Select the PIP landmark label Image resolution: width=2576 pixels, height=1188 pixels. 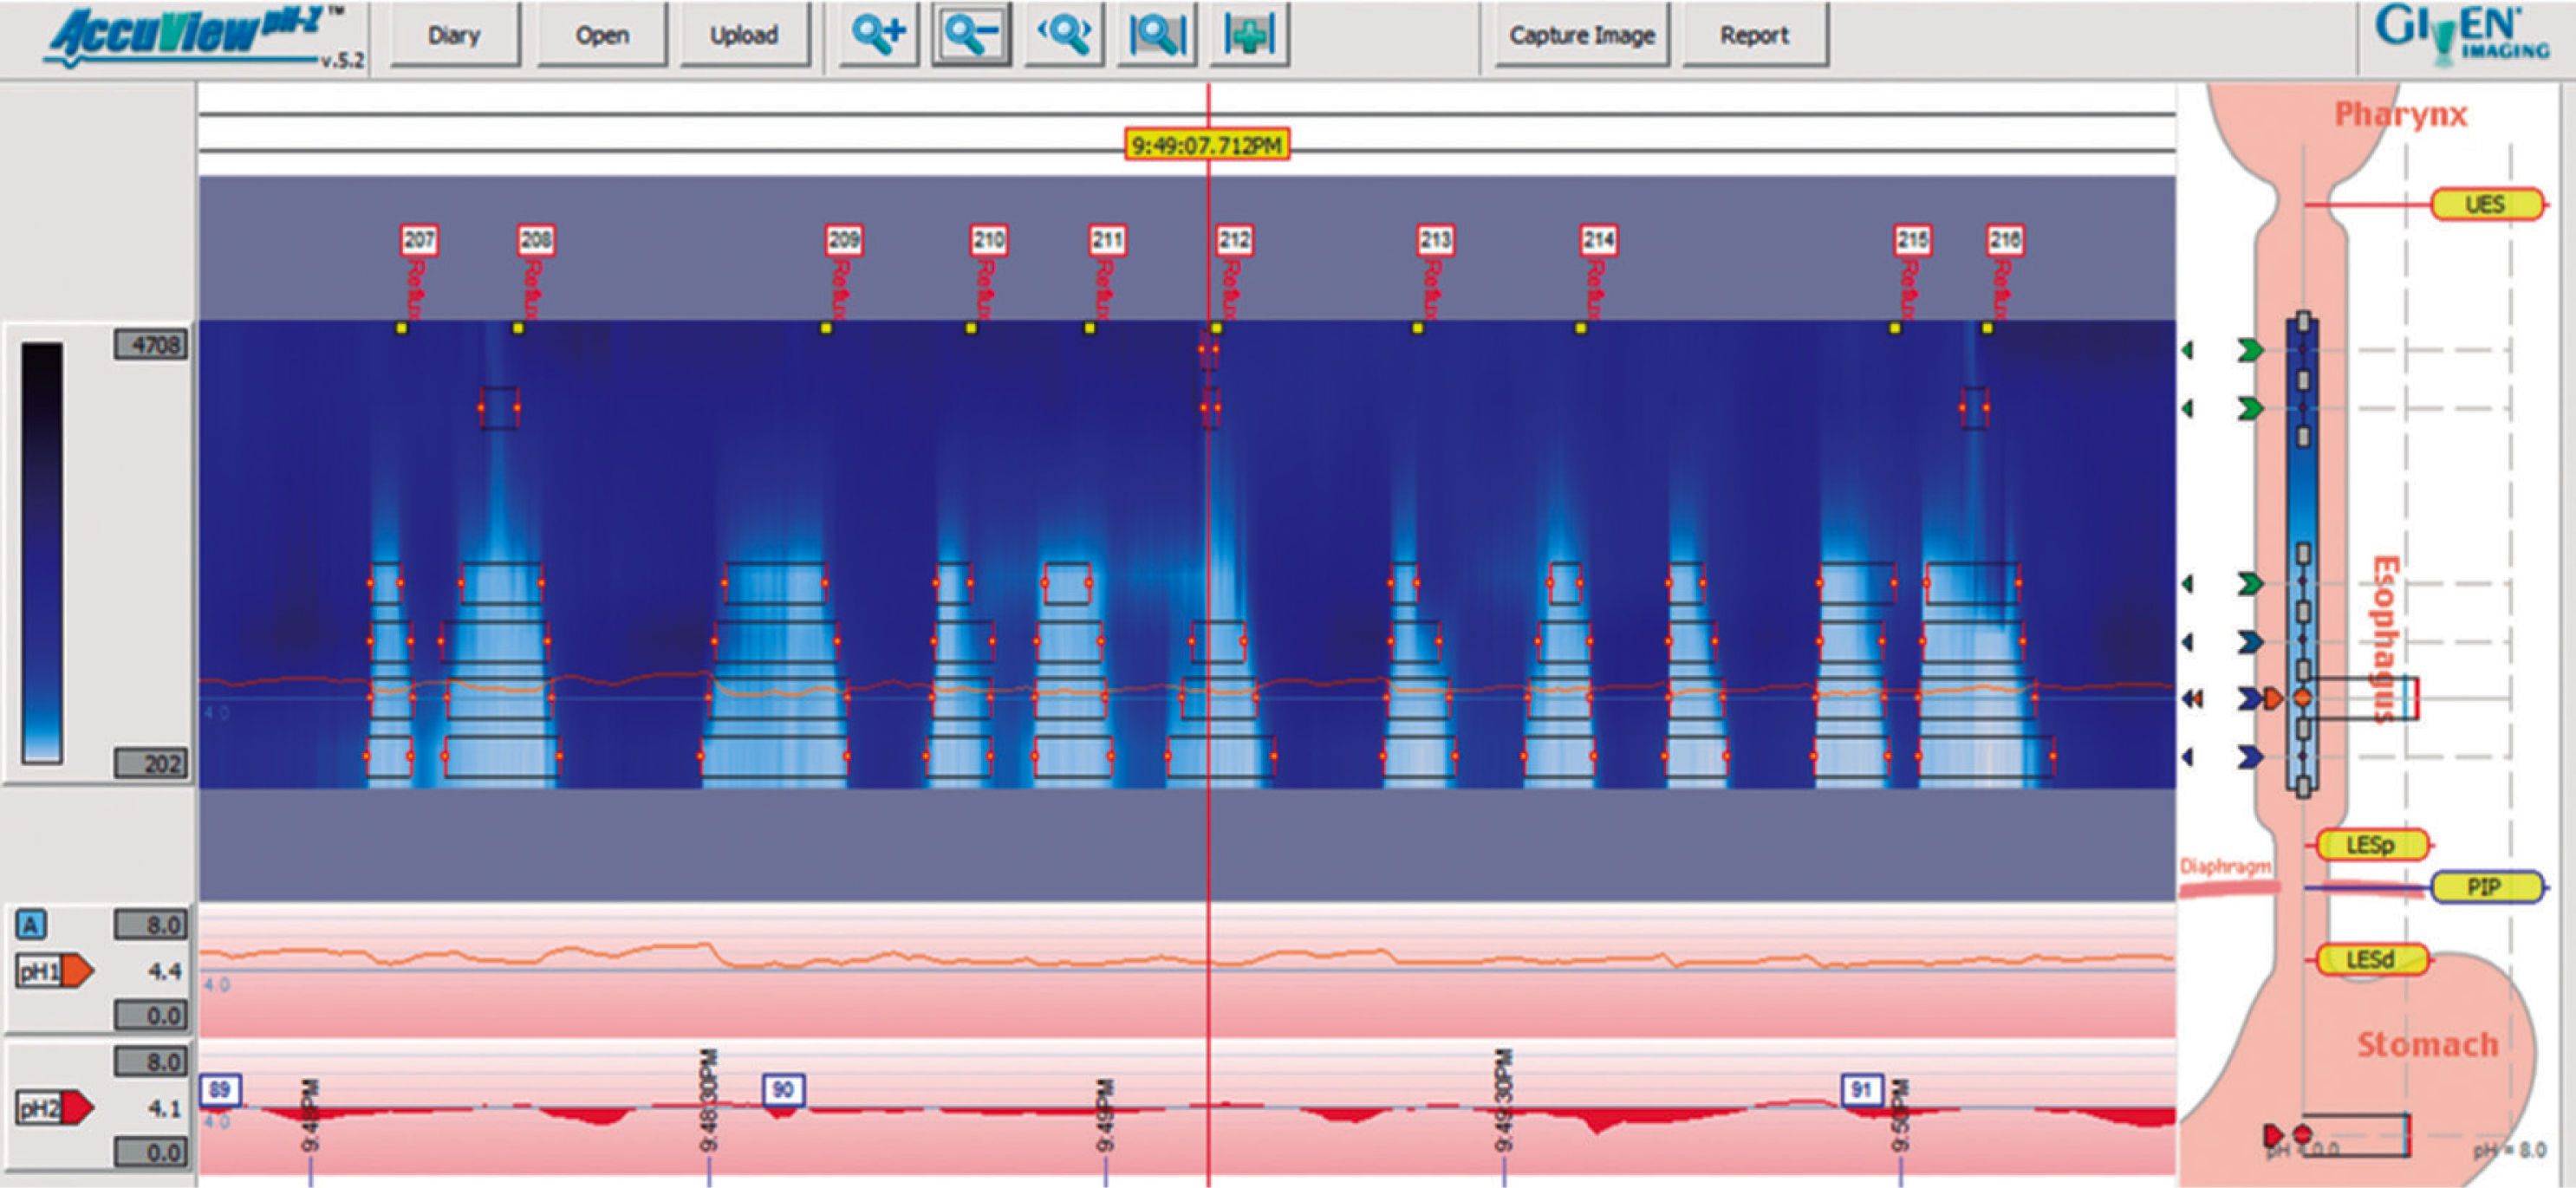(x=2484, y=887)
